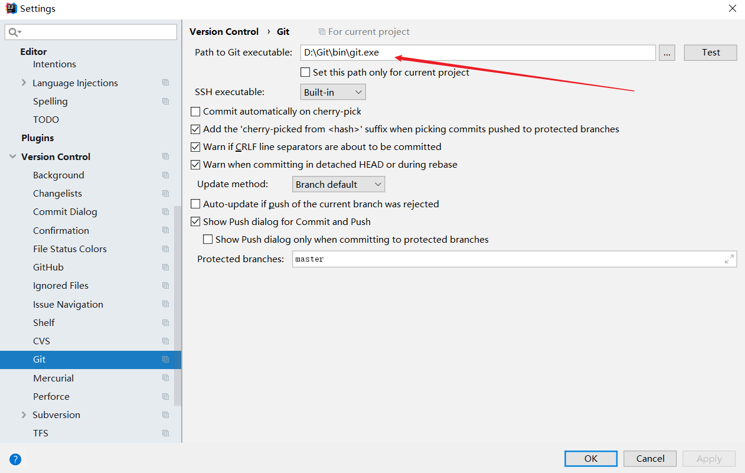
Task: Open the Plugins settings section
Action: click(38, 138)
